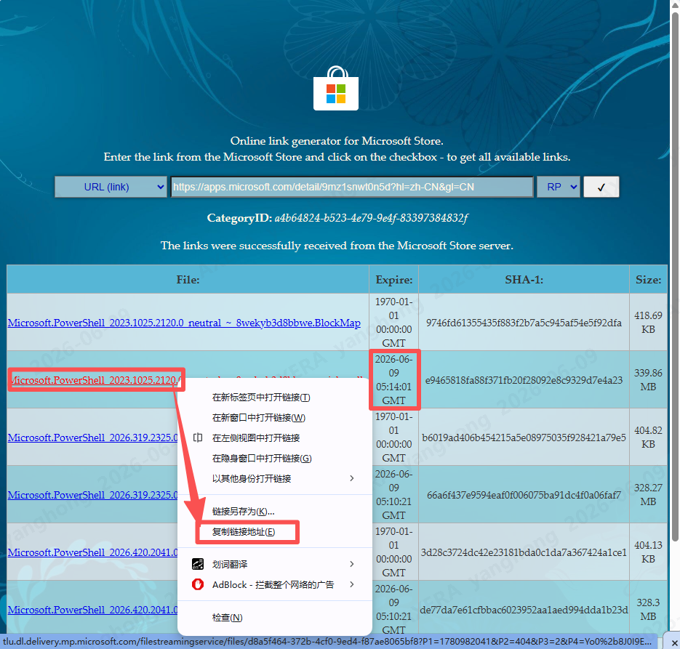Screen dimensions: 680x649
Task: Click the Microsoft Store URL input field
Action: click(x=352, y=188)
